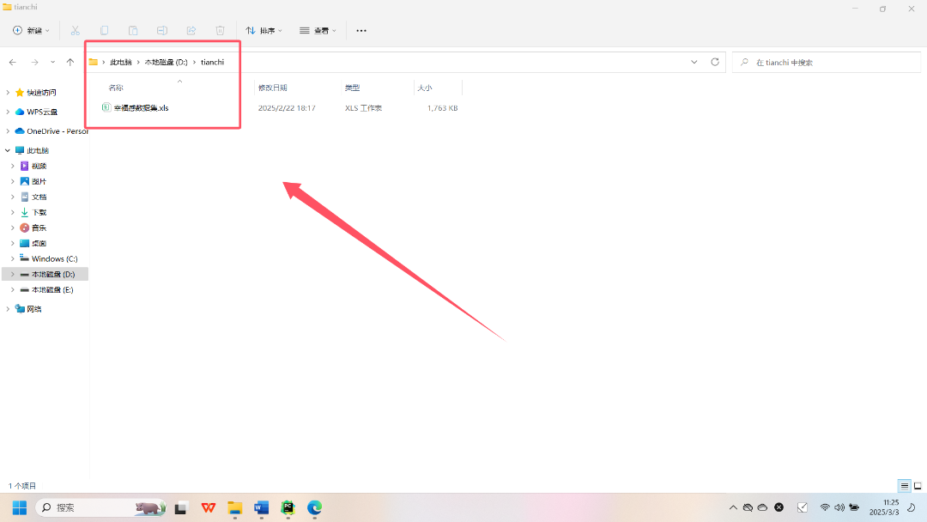Open Microsoft Edge from the taskbar
The width and height of the screenshot is (927, 522).
(x=314, y=507)
